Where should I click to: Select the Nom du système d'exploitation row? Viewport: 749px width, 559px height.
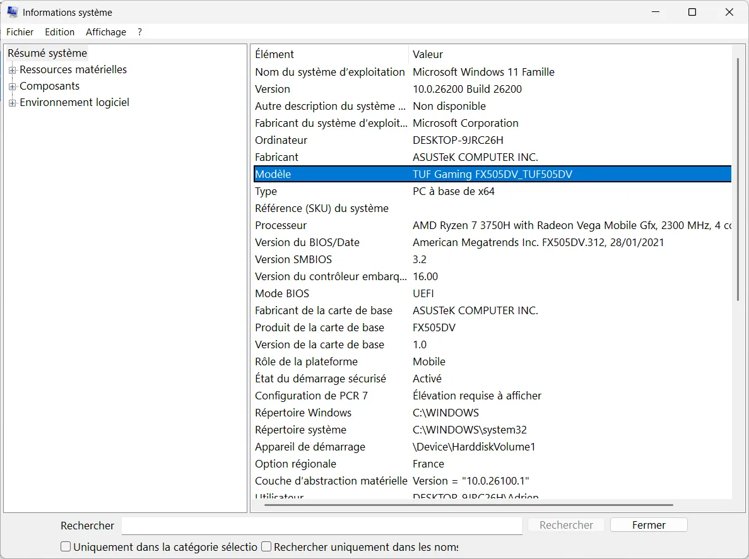pyautogui.click(x=492, y=72)
